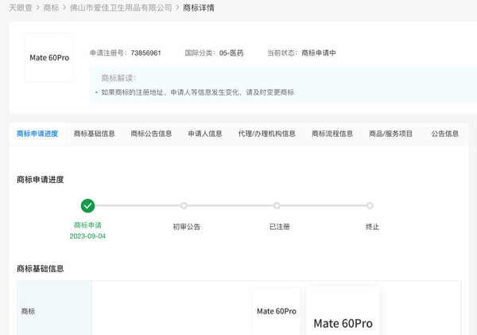Click the 已注册 step label
Screen dimensions: 477x335
coord(280,227)
